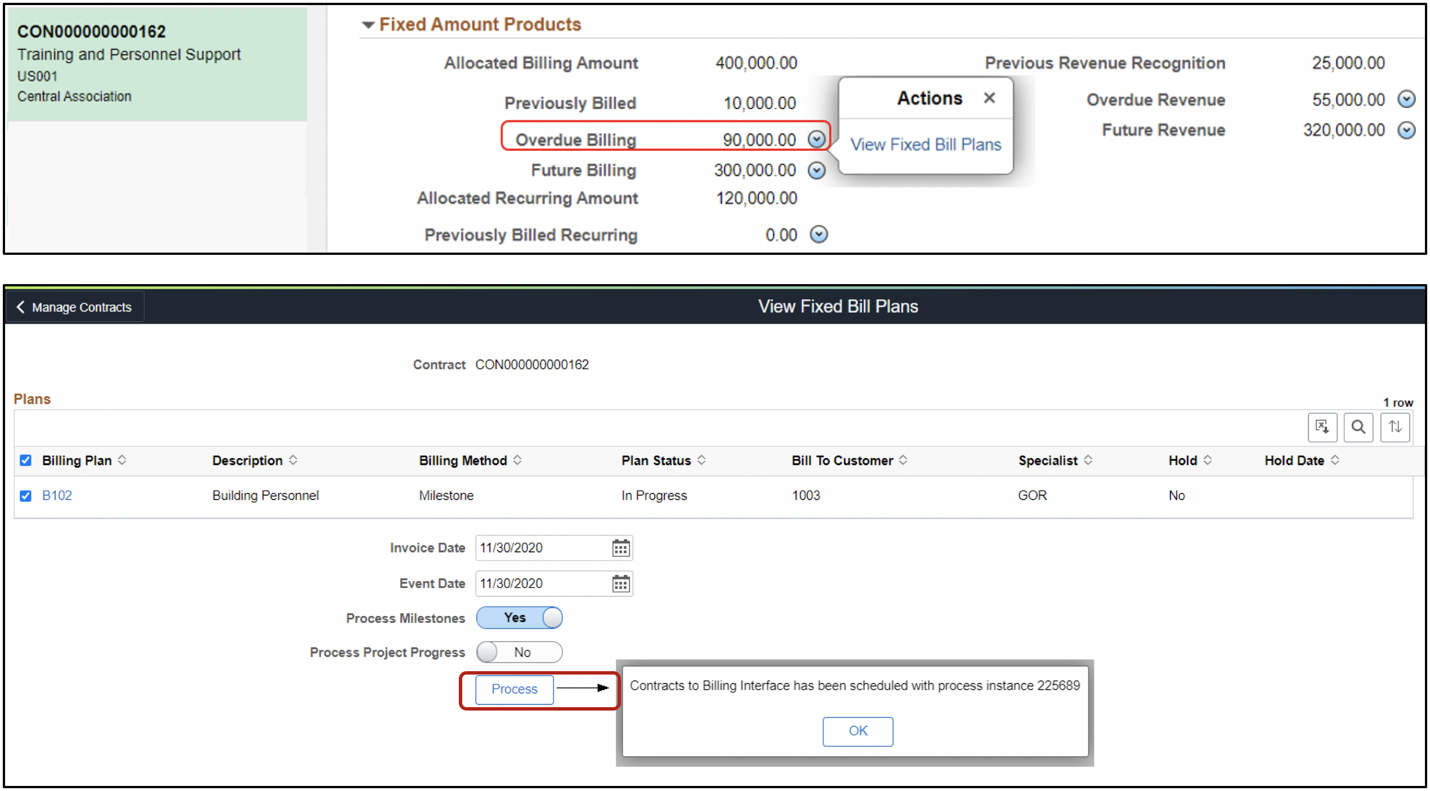The width and height of the screenshot is (1430, 791).
Task: Click the grid search magnifier icon
Action: coord(1358,427)
